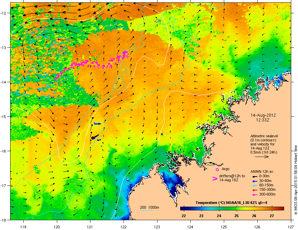Click longitude axis label '122'

(124, 227)
